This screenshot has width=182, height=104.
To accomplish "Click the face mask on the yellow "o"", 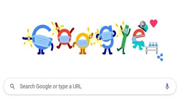I will click(83, 43).
